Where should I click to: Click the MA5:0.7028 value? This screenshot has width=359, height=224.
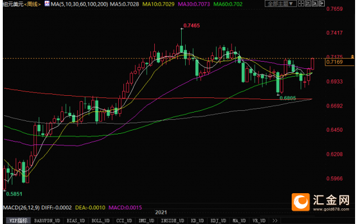[x=125, y=4]
